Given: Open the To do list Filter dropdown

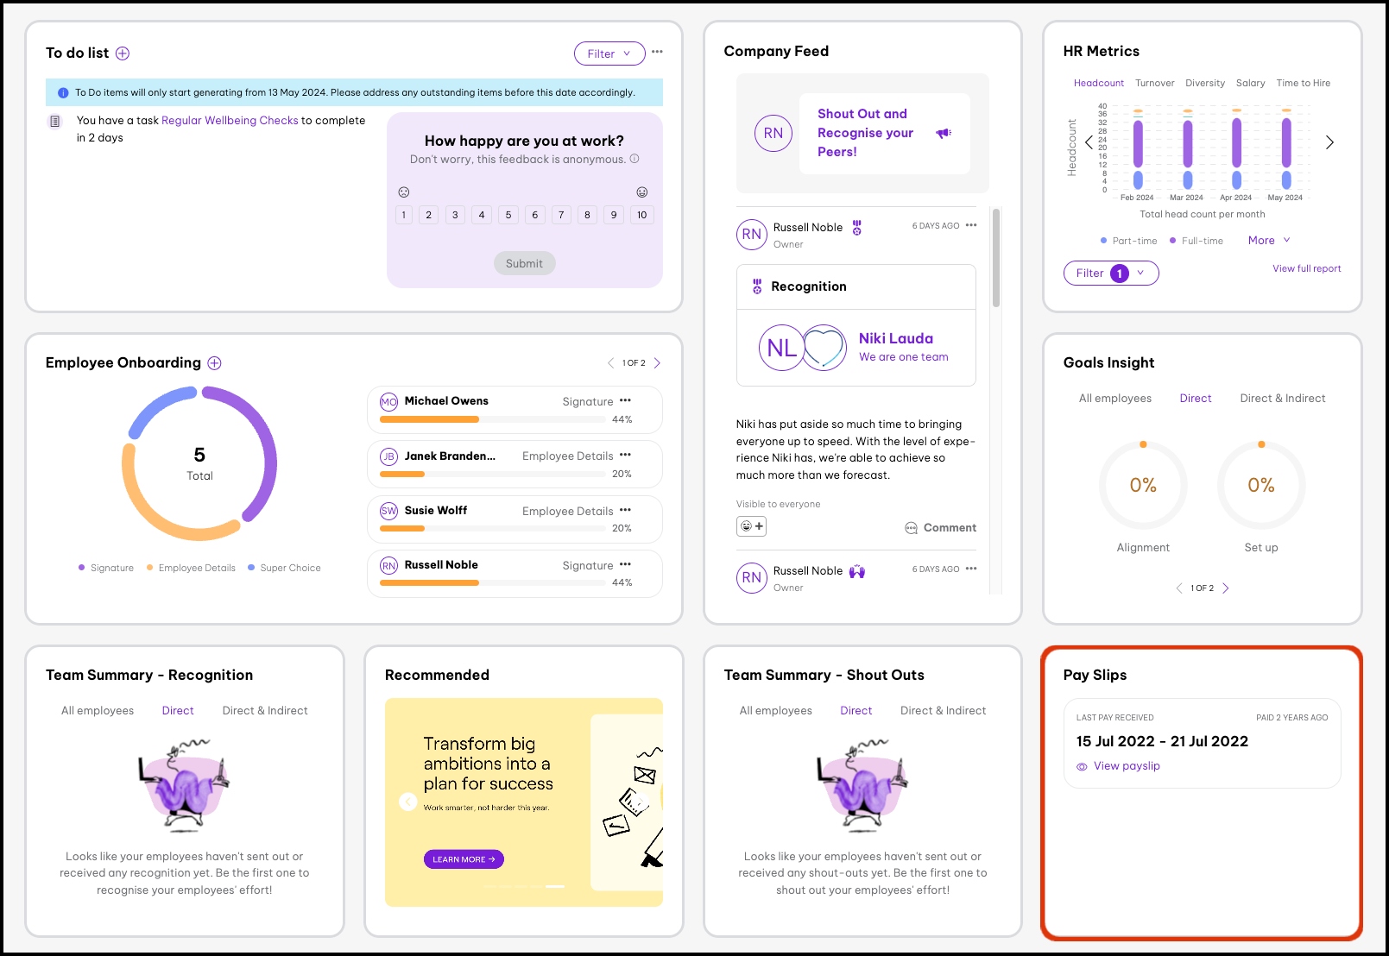Looking at the screenshot, I should tap(609, 53).
